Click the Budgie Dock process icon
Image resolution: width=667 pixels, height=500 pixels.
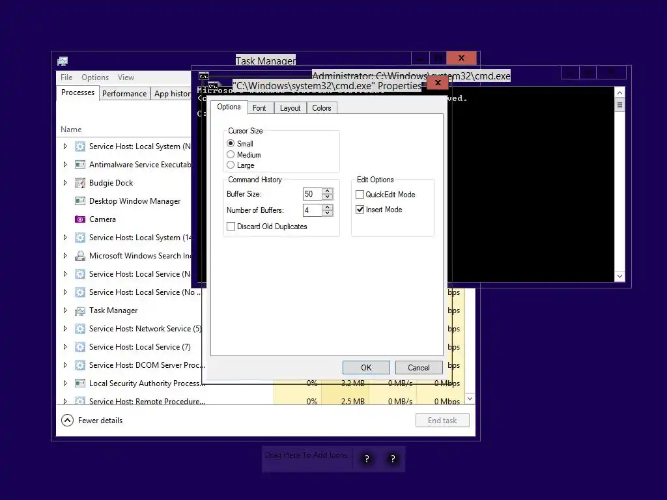pos(80,183)
